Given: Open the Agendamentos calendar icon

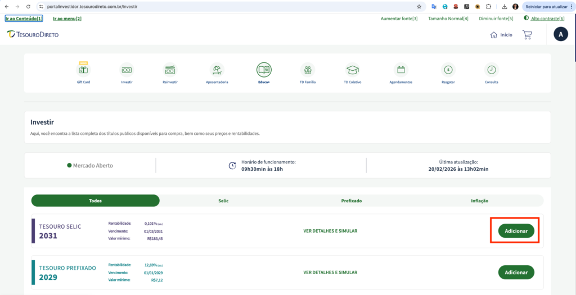Looking at the screenshot, I should click(400, 70).
